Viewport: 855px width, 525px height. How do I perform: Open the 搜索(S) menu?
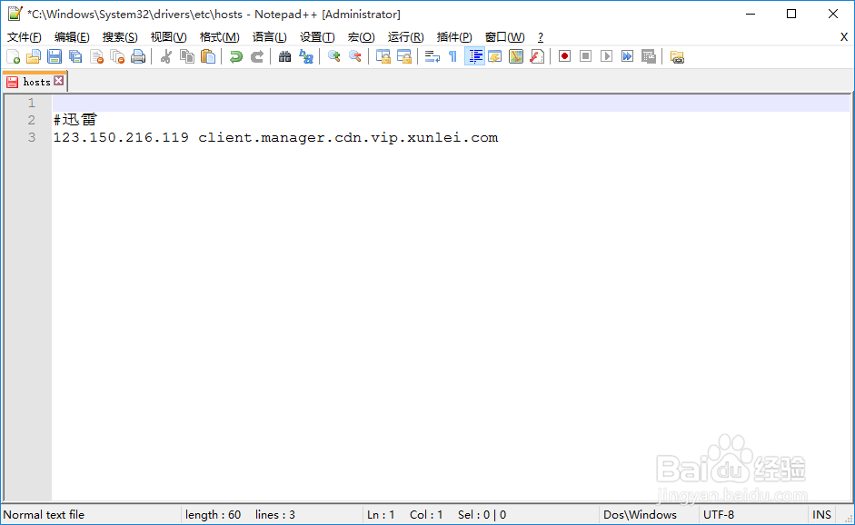[x=120, y=37]
